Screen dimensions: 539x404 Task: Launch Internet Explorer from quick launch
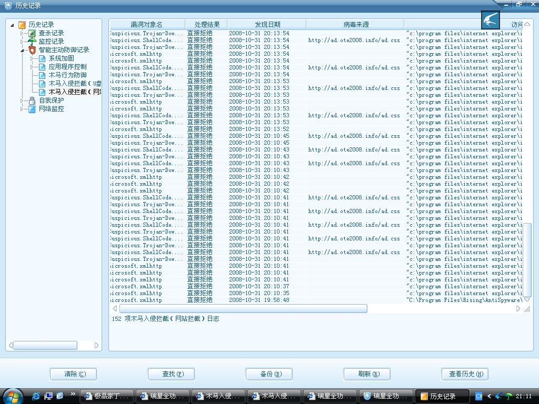36,396
